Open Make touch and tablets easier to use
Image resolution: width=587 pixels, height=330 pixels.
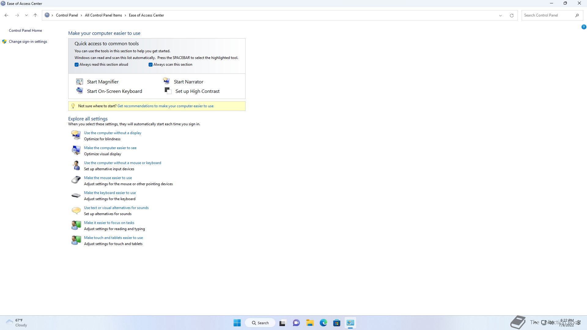click(113, 238)
